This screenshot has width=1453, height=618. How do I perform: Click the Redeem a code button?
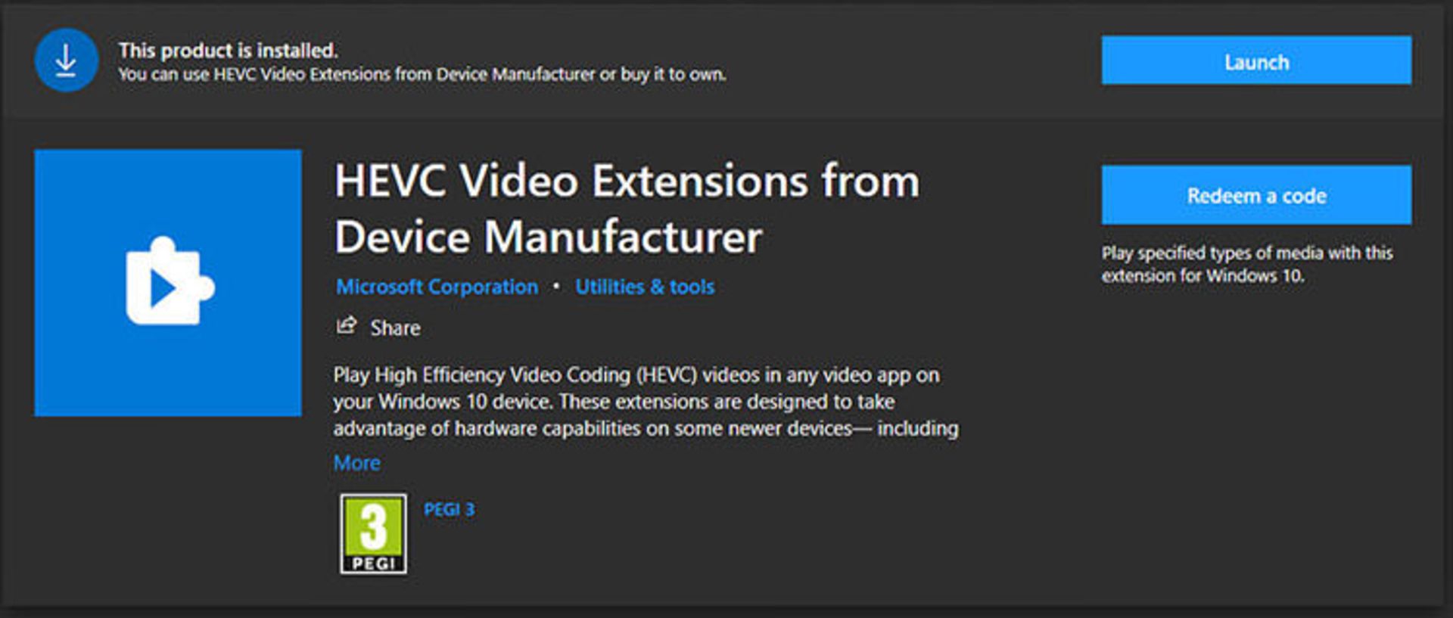pos(1255,195)
